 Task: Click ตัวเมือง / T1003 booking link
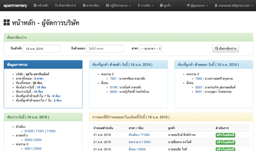pos(139,135)
